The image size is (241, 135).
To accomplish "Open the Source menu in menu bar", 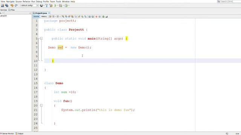I will coord(18,1).
